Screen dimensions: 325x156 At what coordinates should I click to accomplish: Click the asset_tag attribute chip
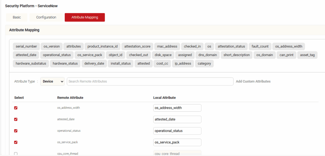pyautogui.click(x=307, y=55)
